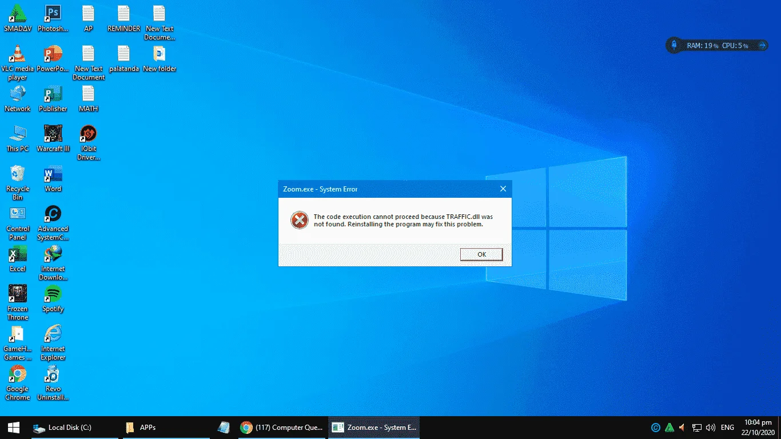Select the Google Chrome desktop shortcut
781x439 pixels.
tap(18, 382)
